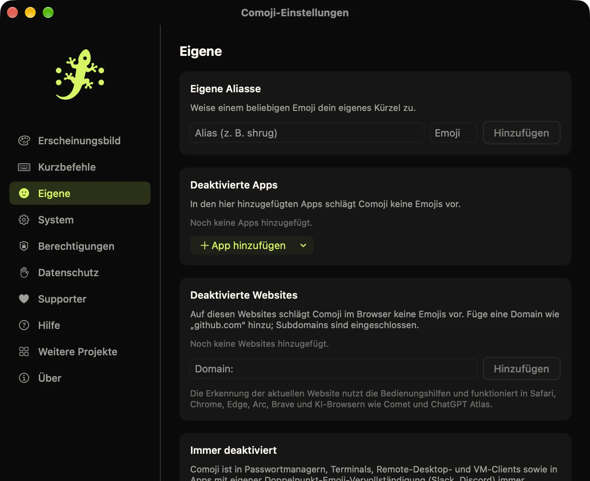Click Hinzufügen next to the Domain field
This screenshot has height=481, width=590.
click(521, 369)
